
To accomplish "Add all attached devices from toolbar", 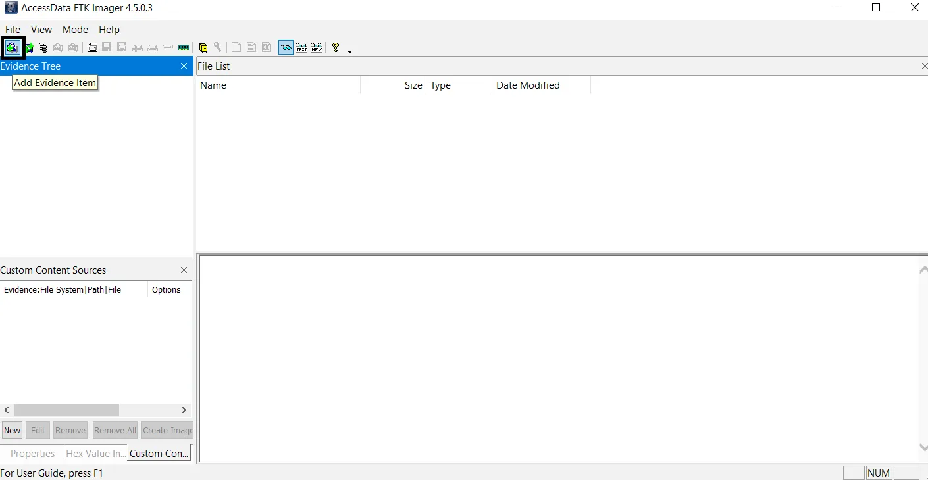I will pos(28,47).
